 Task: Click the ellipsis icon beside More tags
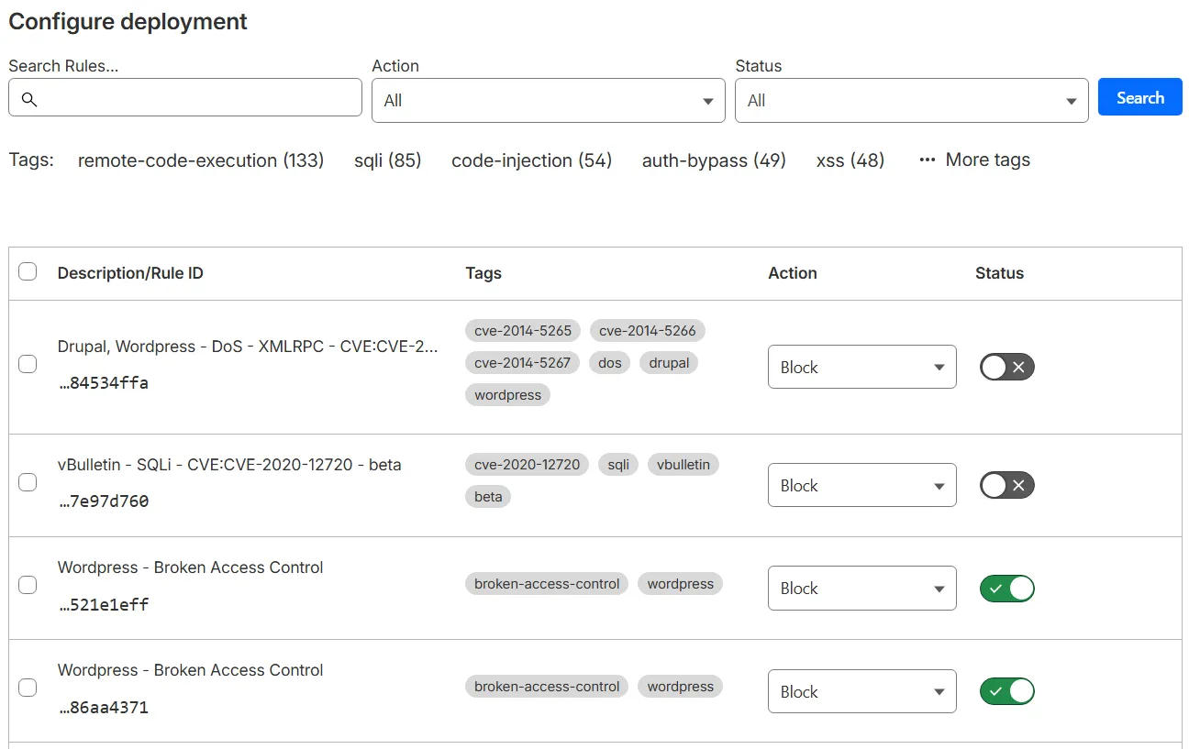[x=926, y=160]
